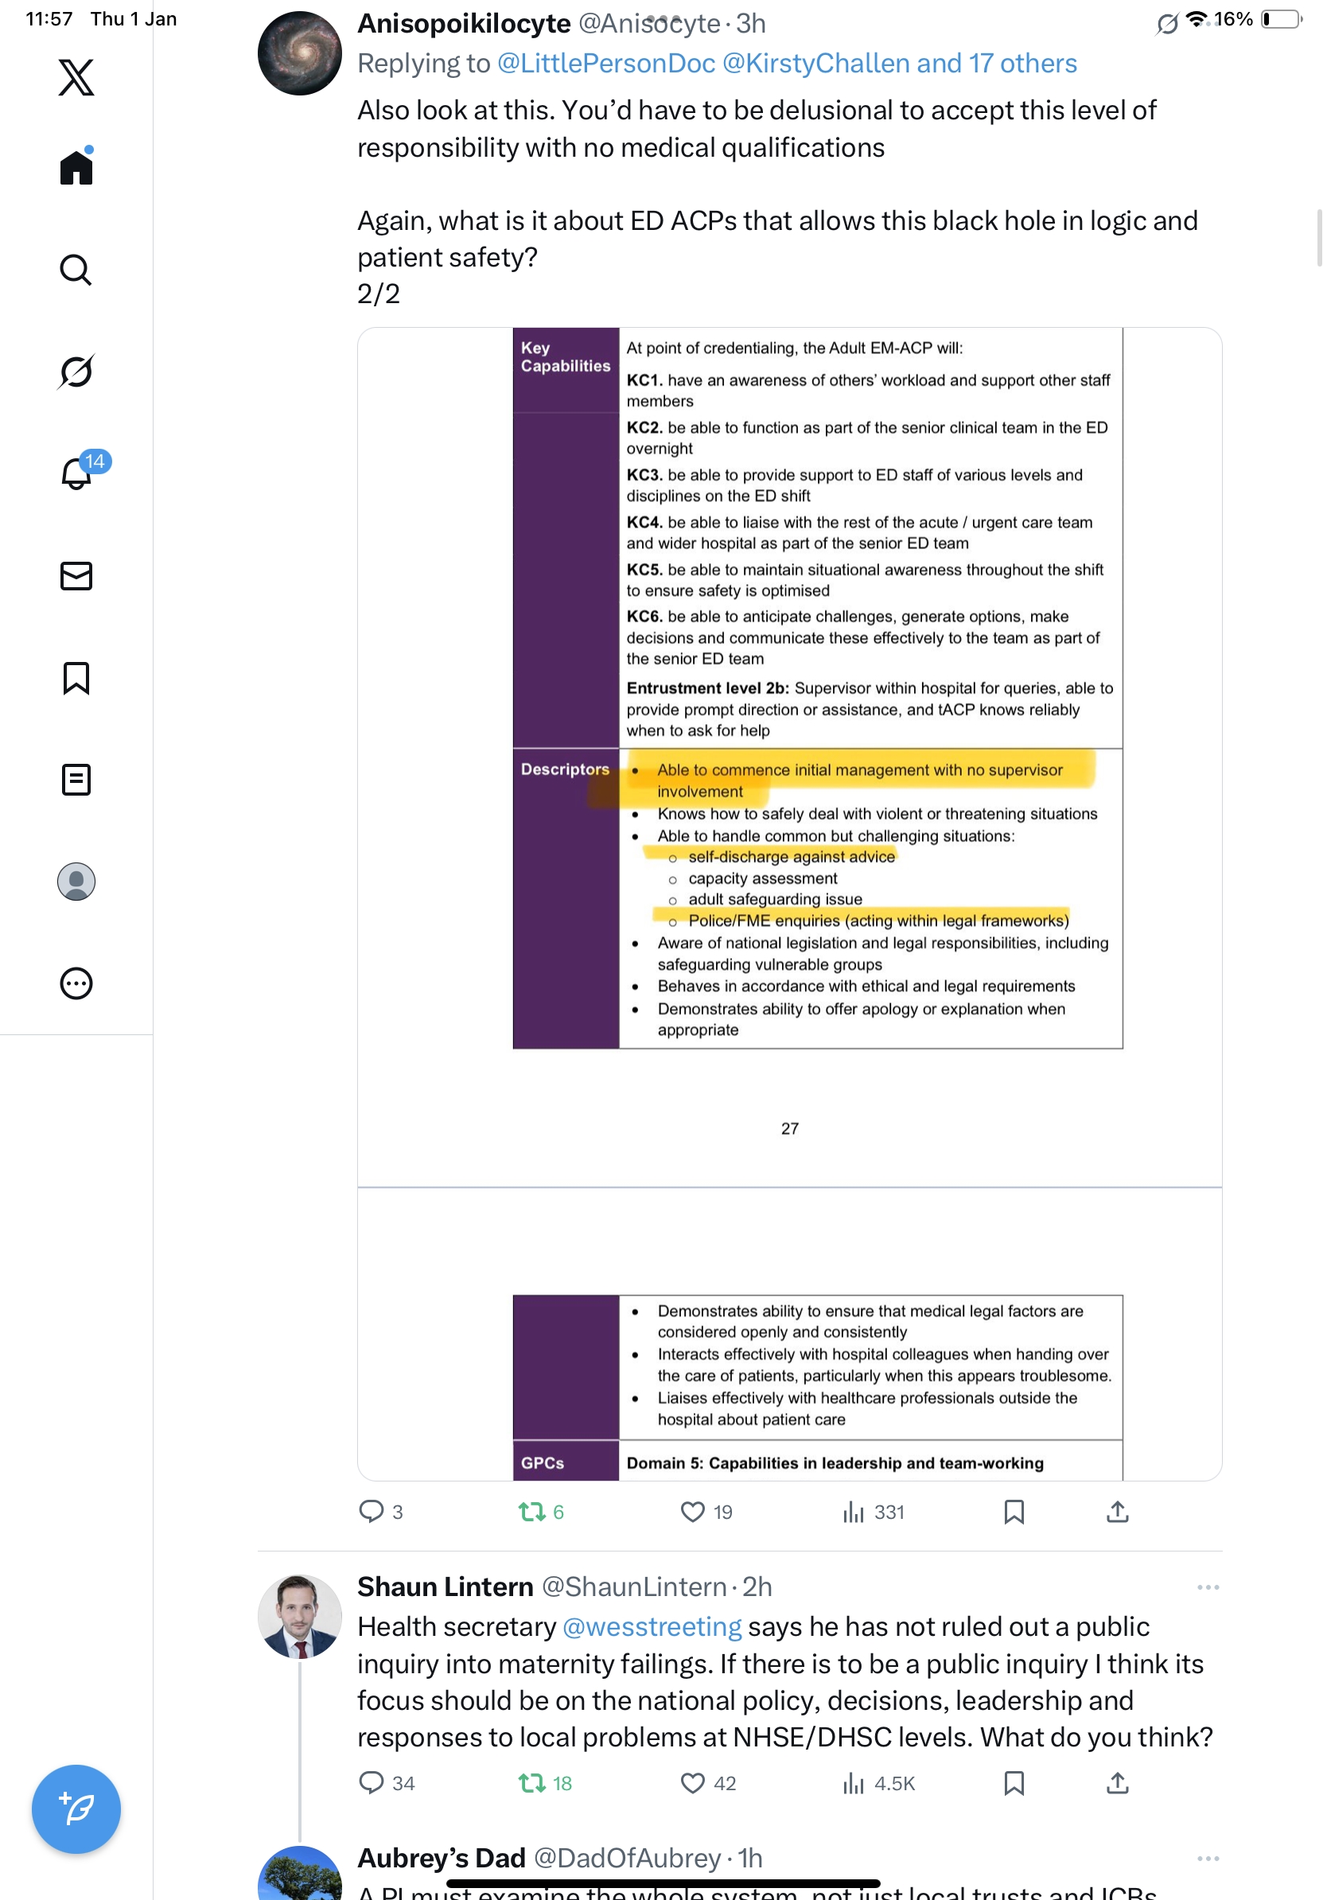The image size is (1327, 1900).
Task: Open the X logo home
Action: [x=76, y=78]
